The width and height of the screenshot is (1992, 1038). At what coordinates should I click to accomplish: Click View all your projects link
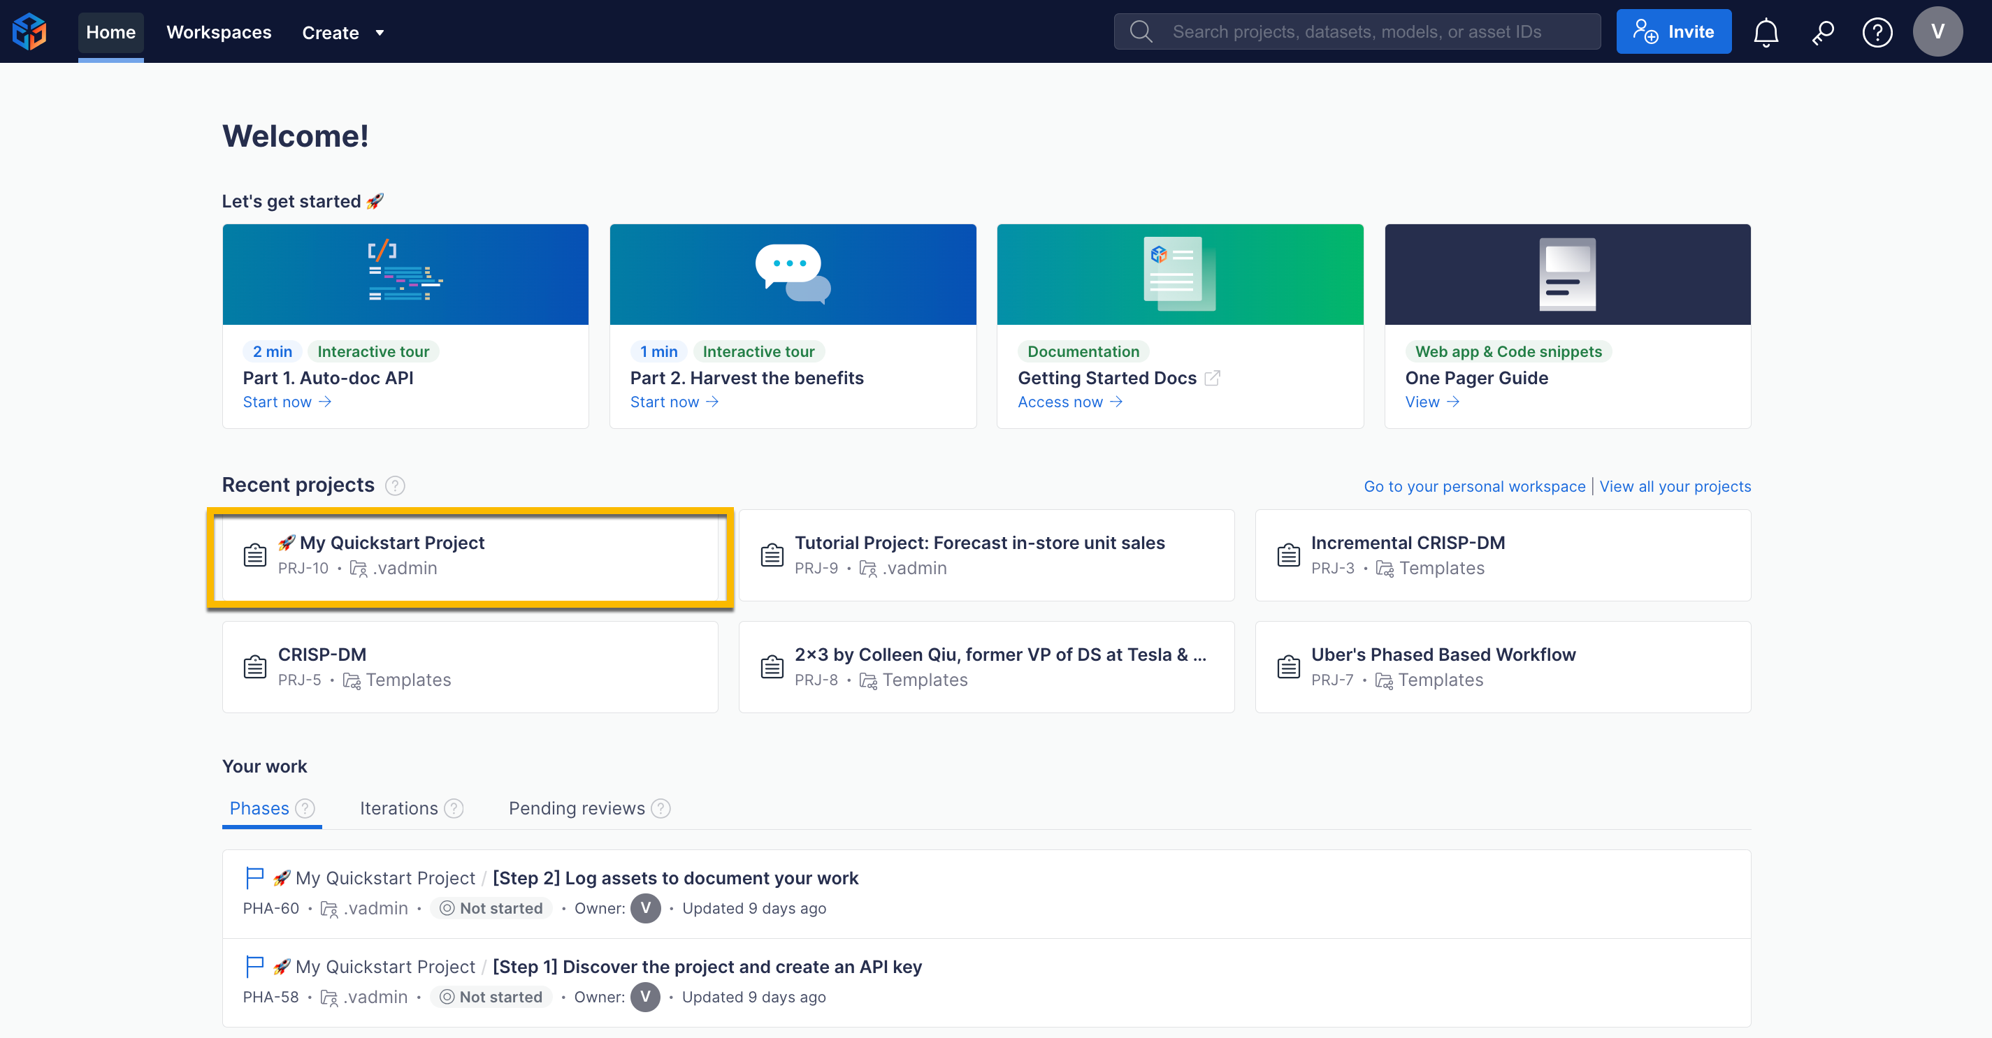pyautogui.click(x=1675, y=486)
